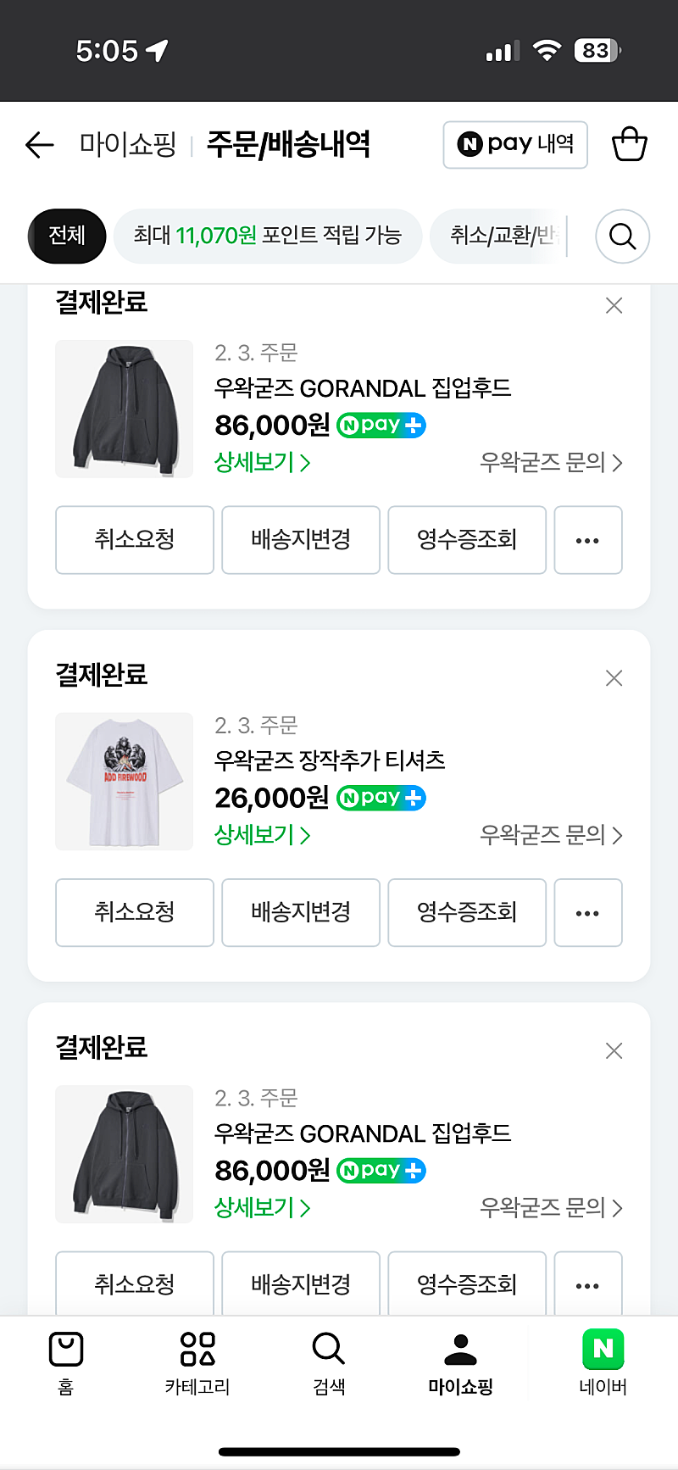This screenshot has width=678, height=1470.
Task: Expand 상세보기 for the 장작추가 티셔츠 order
Action: click(x=262, y=835)
